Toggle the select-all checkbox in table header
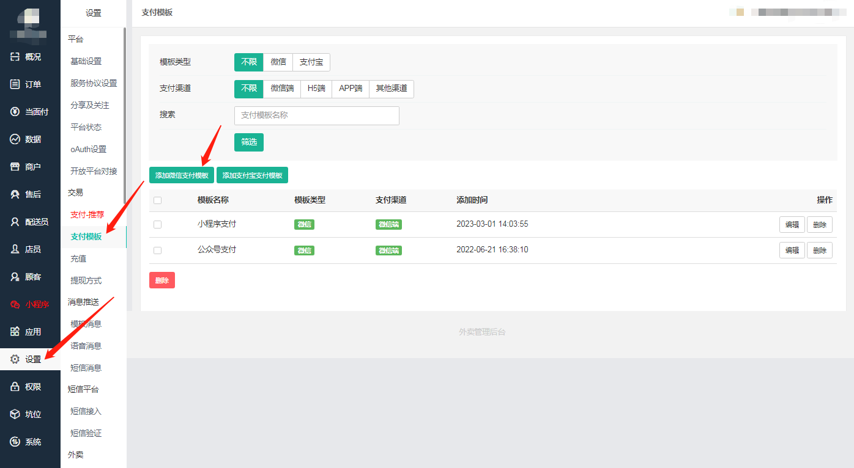The width and height of the screenshot is (854, 468). click(x=158, y=200)
